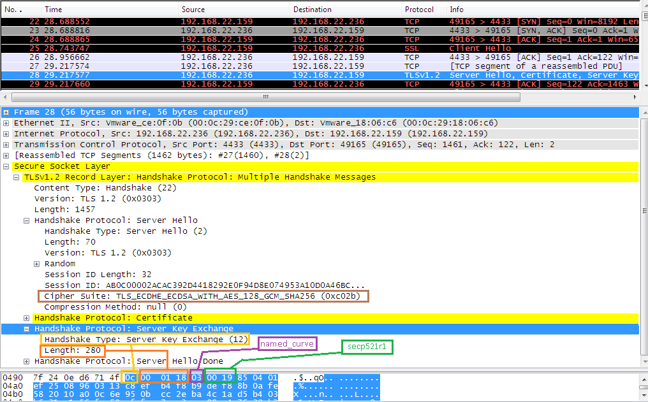
Task: Expand the Ethernet II details
Action: point(6,123)
